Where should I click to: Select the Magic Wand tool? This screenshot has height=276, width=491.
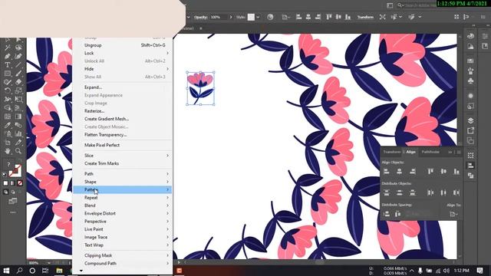pyautogui.click(x=7, y=48)
